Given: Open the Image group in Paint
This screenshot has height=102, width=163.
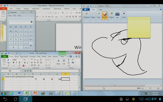Looking at the screenshot, I should (93, 15).
